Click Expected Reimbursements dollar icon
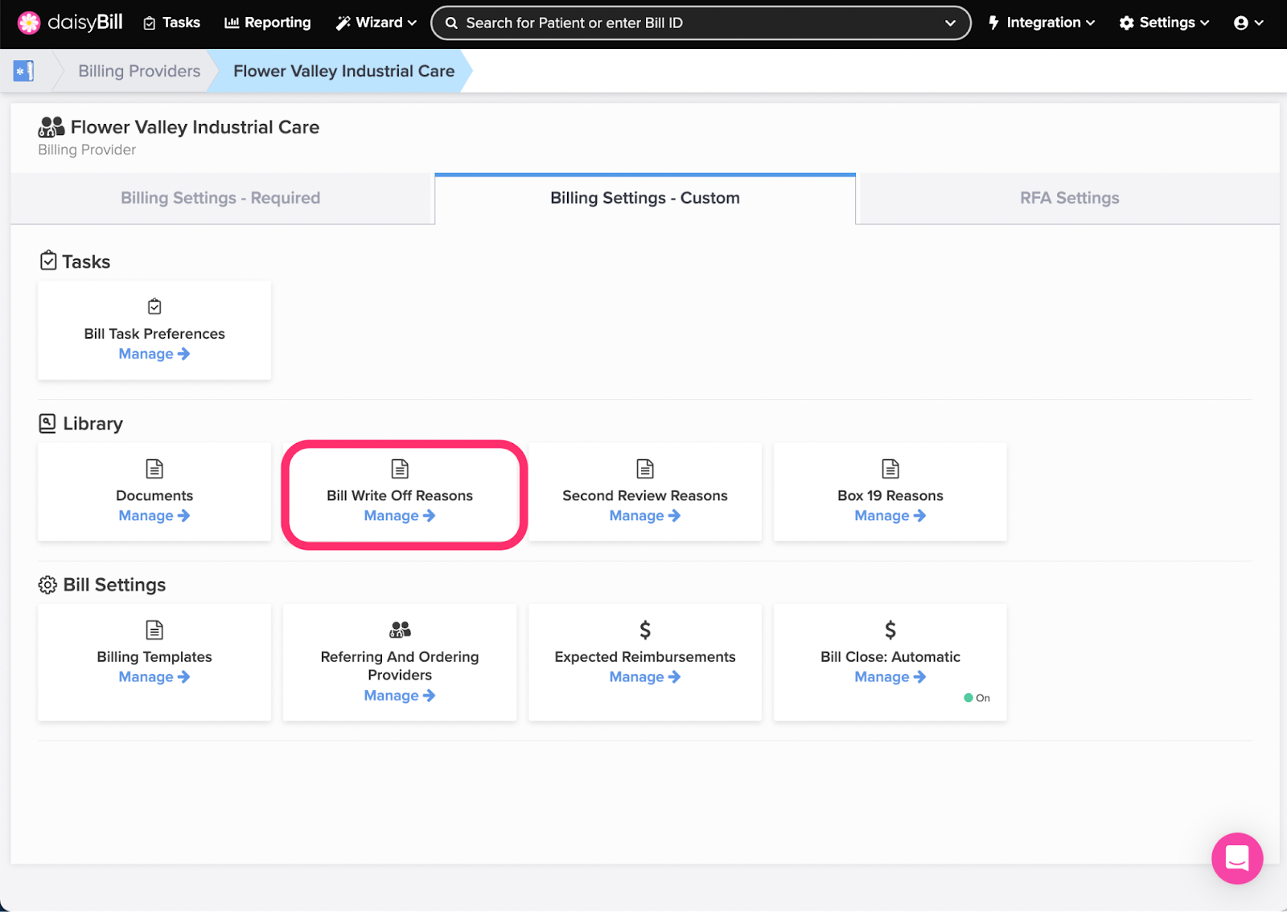 pos(645,630)
